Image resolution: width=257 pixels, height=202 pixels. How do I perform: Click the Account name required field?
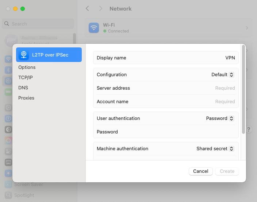166,101
